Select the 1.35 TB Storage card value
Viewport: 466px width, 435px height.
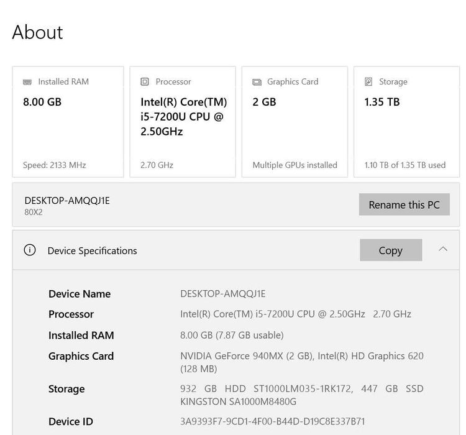click(382, 102)
